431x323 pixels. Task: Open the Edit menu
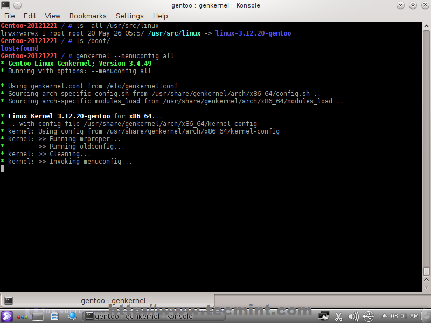click(x=30, y=16)
